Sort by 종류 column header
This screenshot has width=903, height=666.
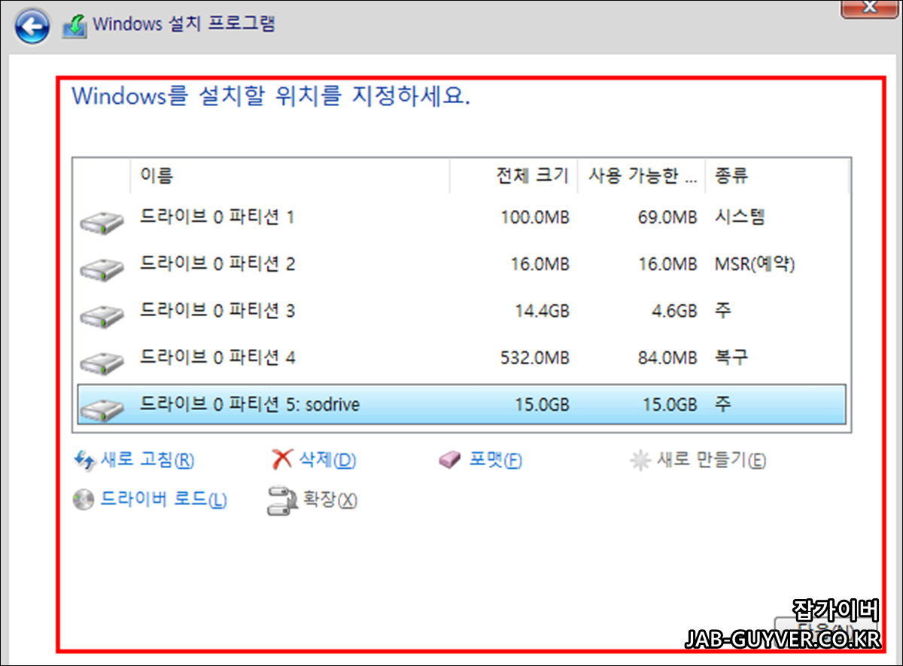777,176
